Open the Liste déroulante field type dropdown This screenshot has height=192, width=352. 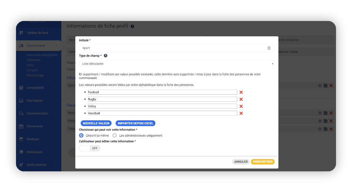pyautogui.click(x=177, y=64)
